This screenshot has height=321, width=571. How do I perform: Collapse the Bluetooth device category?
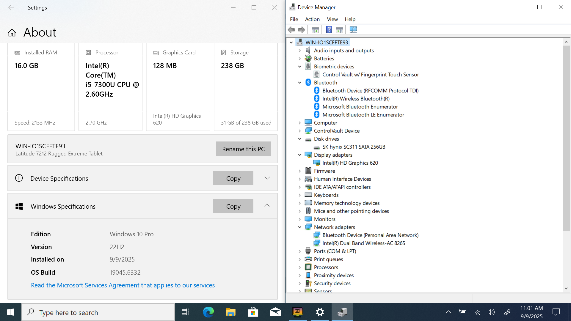coord(300,83)
